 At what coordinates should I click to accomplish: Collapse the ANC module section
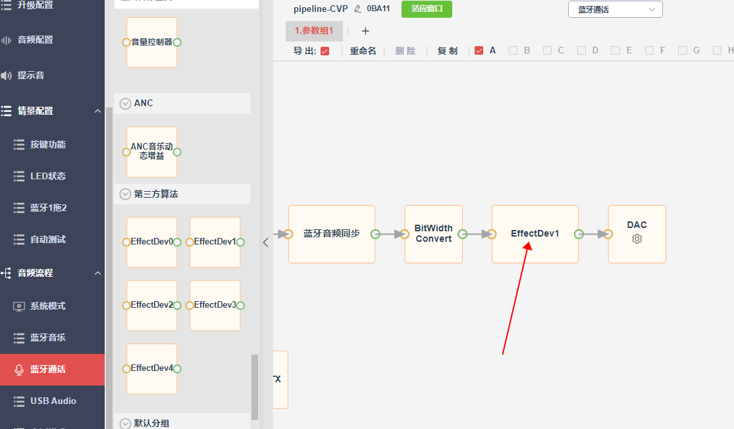(x=125, y=103)
